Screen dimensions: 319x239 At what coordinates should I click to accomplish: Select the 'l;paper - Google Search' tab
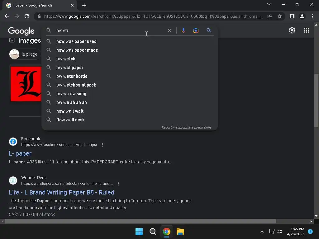click(x=40, y=5)
